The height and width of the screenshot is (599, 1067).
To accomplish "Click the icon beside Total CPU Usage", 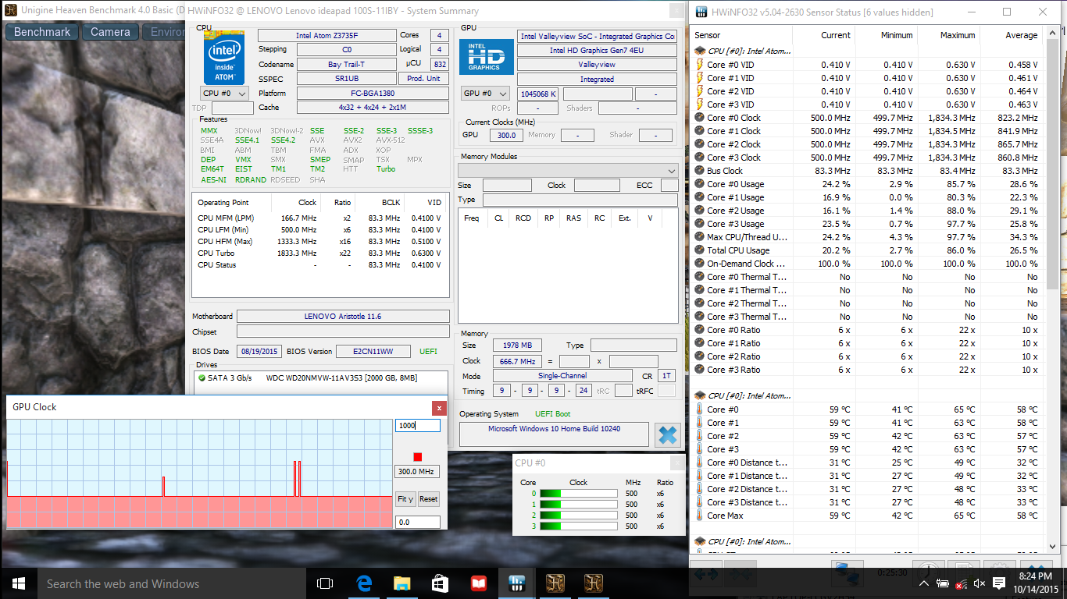I will coord(700,250).
